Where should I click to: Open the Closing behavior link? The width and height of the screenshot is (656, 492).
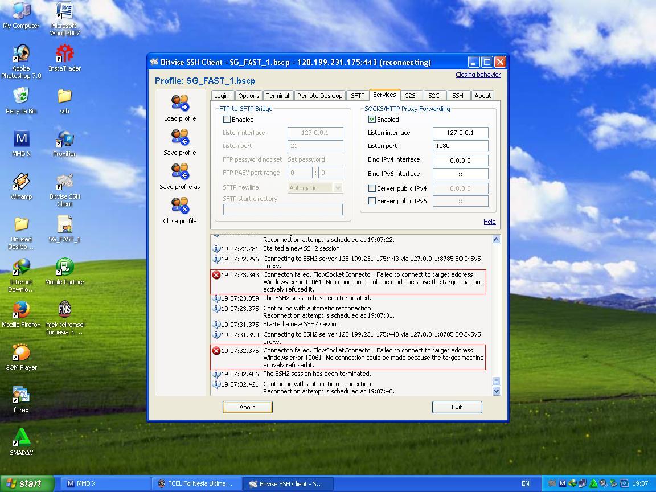[478, 75]
